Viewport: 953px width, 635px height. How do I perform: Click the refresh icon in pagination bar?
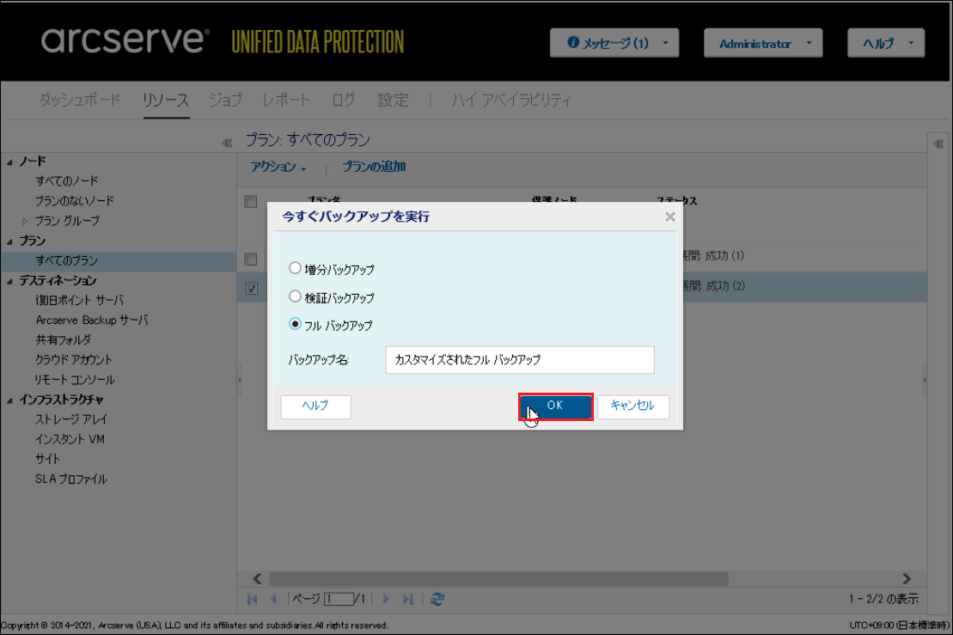(x=437, y=599)
